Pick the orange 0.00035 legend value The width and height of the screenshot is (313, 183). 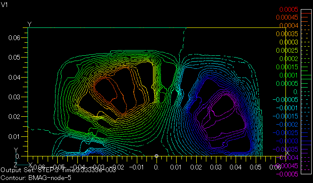(288, 34)
